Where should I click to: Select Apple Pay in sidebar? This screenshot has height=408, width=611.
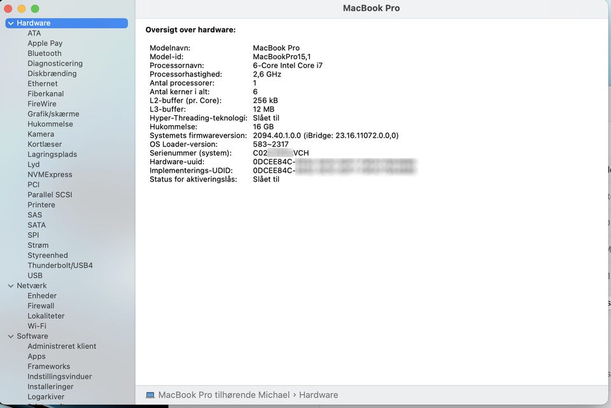(45, 43)
